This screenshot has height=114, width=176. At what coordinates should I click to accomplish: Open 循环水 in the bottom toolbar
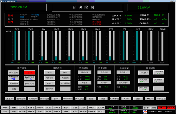(31, 112)
